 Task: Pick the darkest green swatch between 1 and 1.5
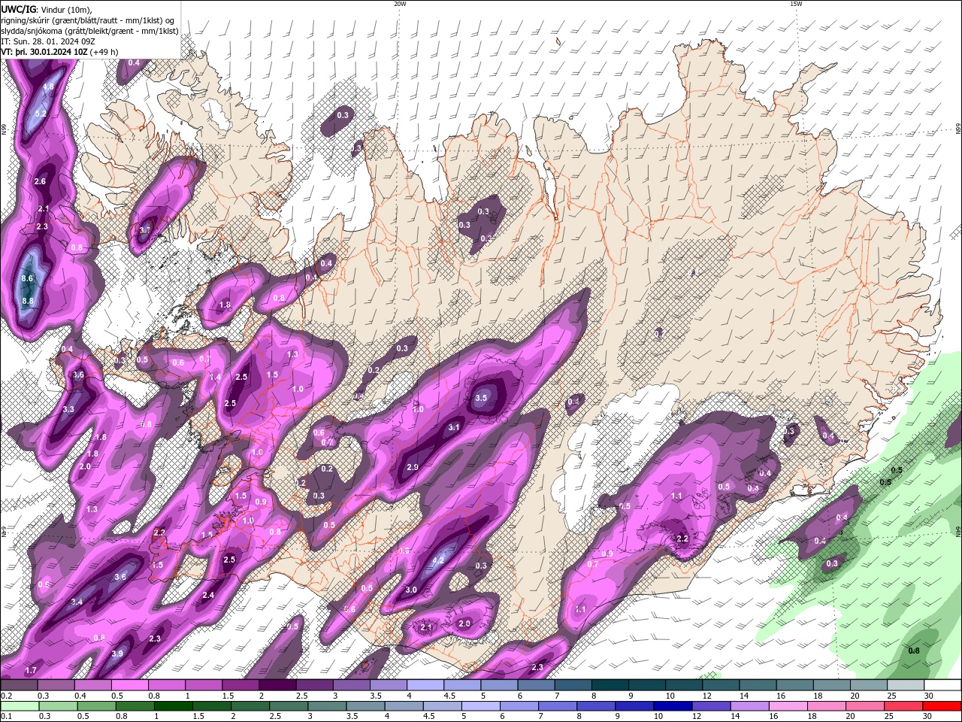pos(173,706)
